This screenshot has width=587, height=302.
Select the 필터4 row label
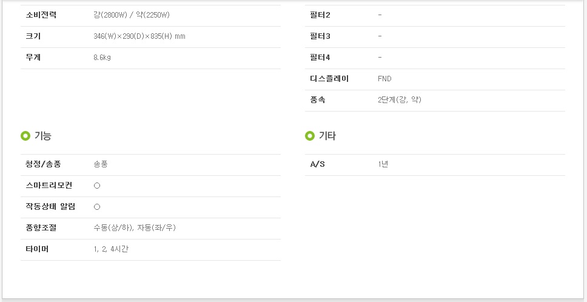[320, 58]
